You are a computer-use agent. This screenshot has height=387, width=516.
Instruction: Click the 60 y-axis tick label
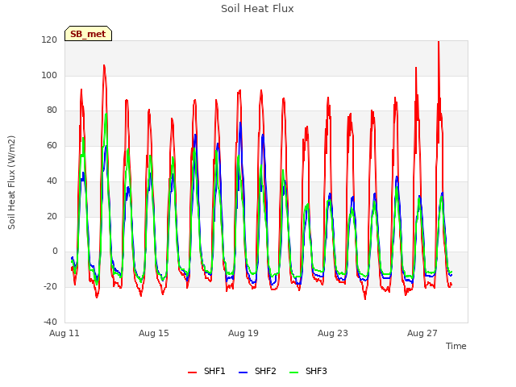click(52, 145)
